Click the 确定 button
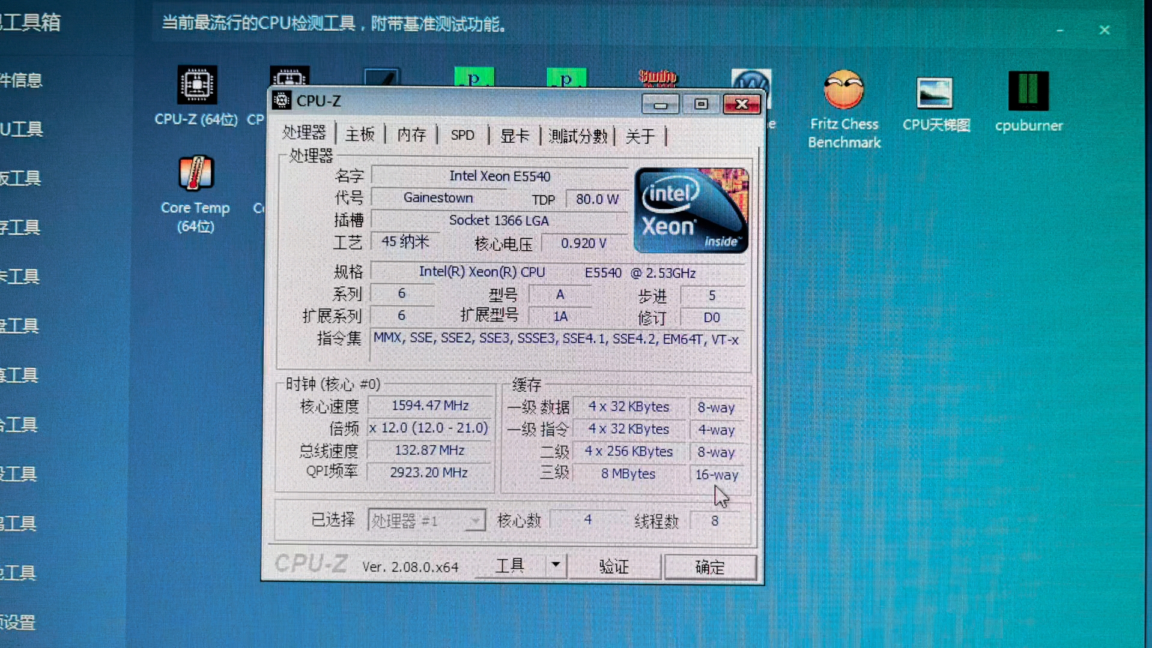 pyautogui.click(x=710, y=567)
